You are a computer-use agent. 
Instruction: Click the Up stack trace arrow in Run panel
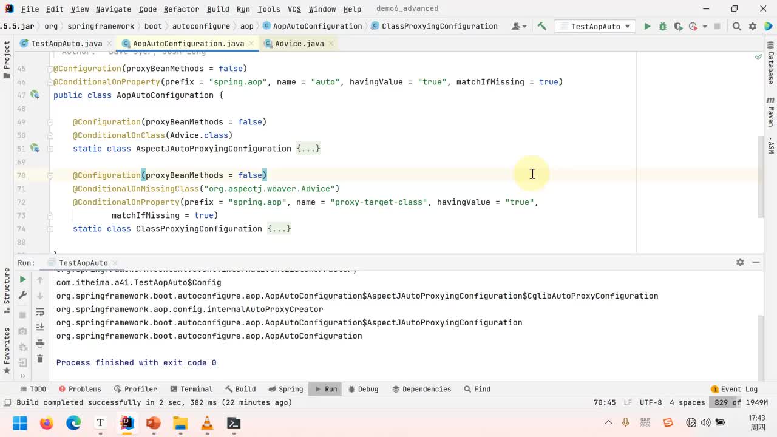(x=40, y=280)
